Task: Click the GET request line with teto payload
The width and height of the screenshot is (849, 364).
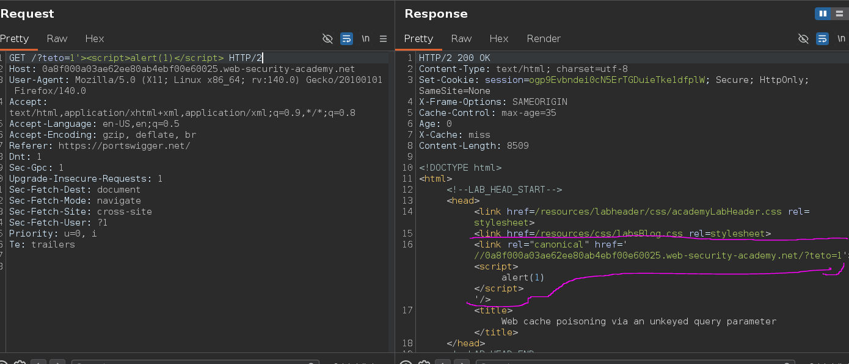Action: (136, 58)
